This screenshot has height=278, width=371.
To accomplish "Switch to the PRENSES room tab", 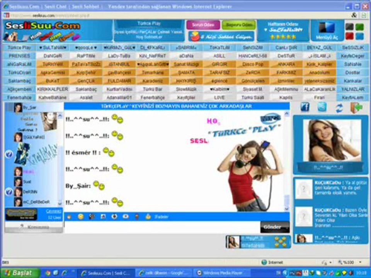I will point(19,56).
